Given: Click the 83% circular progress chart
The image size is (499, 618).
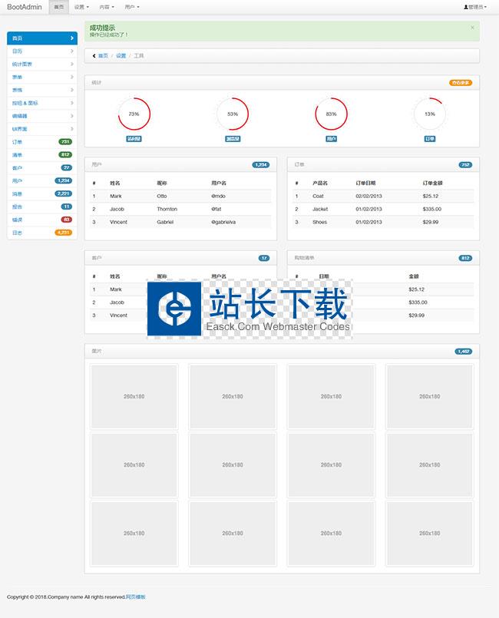Looking at the screenshot, I should [x=331, y=114].
